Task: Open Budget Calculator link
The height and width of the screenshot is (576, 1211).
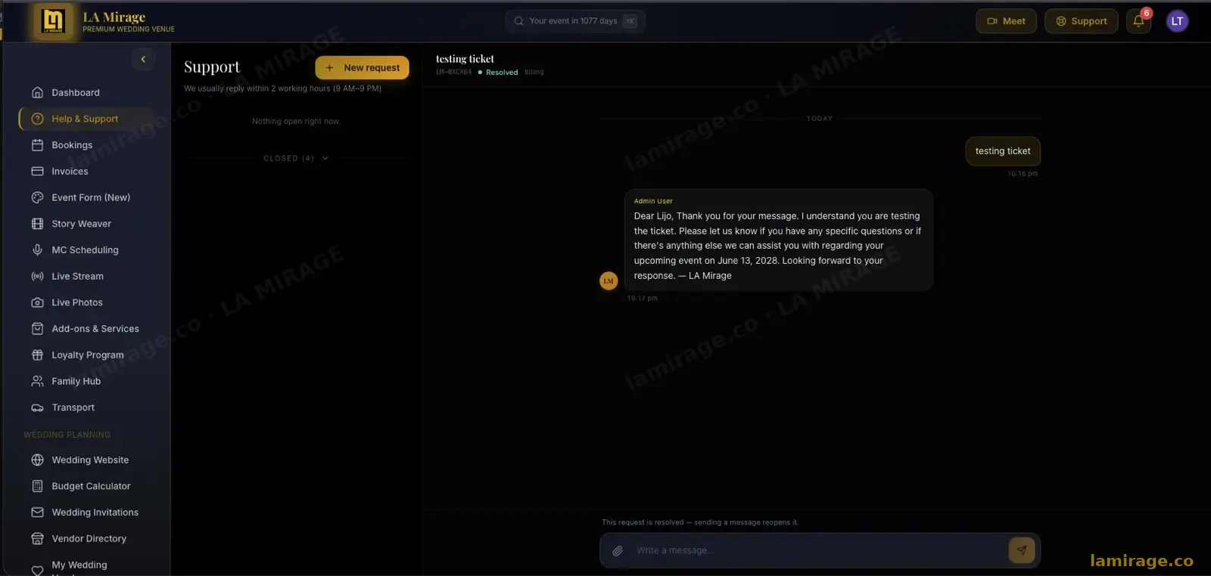Action: [87, 486]
